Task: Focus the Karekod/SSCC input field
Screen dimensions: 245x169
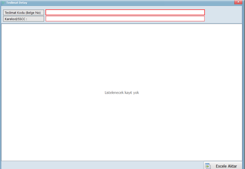Action: point(125,19)
